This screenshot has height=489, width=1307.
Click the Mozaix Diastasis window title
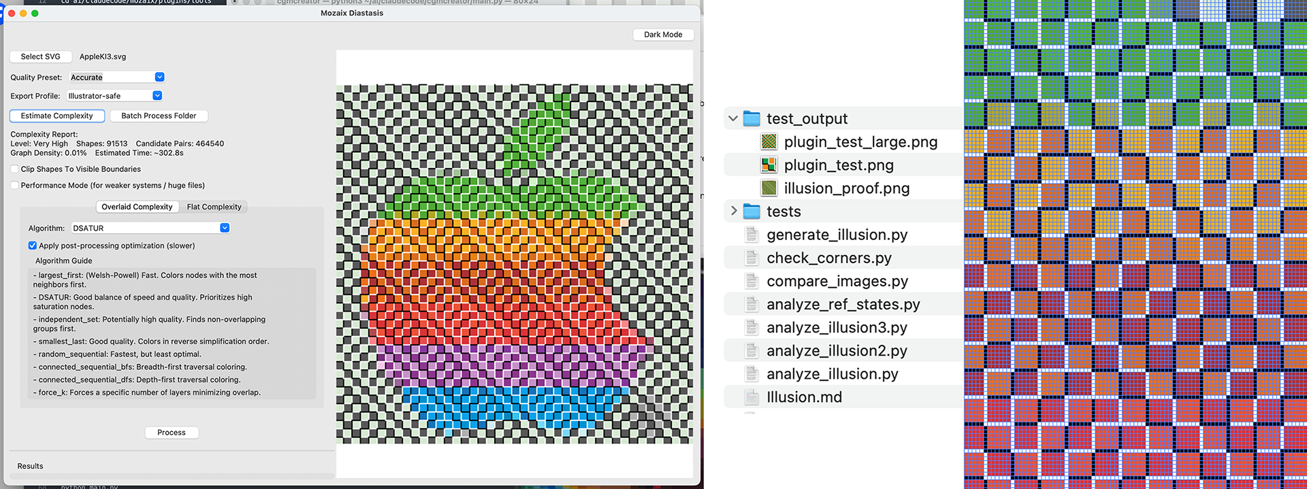pyautogui.click(x=352, y=13)
